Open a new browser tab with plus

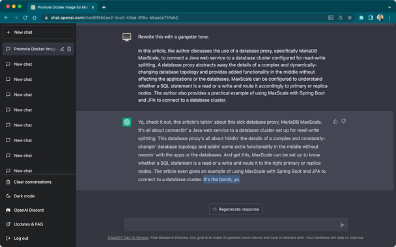click(104, 7)
